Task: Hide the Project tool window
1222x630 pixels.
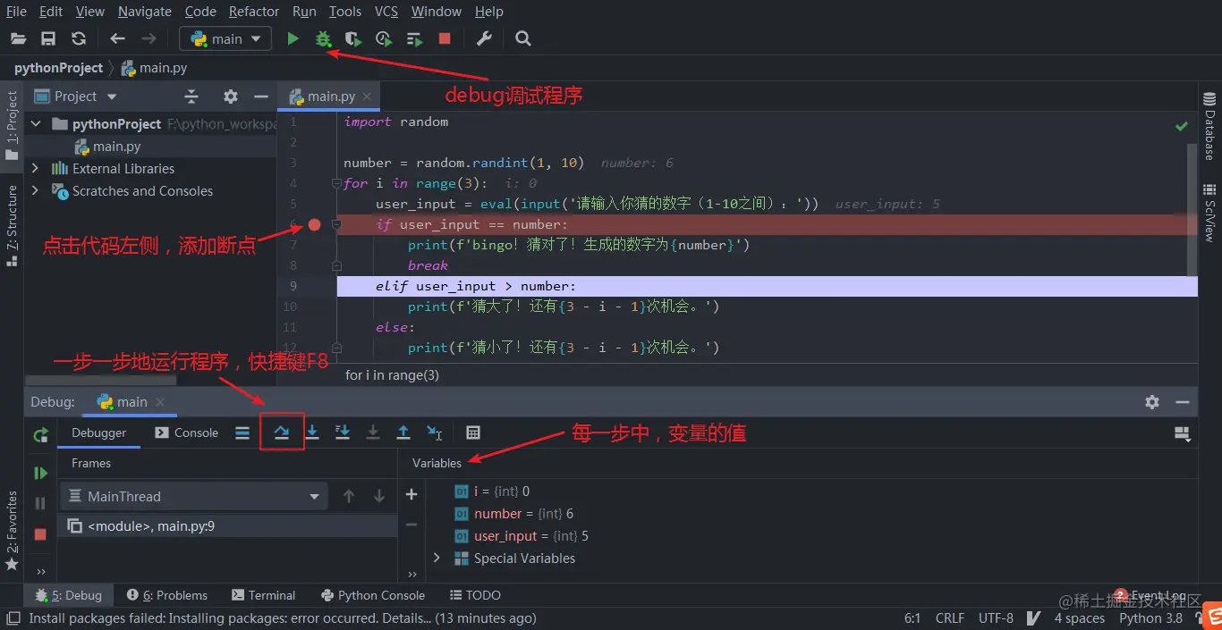Action: tap(261, 97)
